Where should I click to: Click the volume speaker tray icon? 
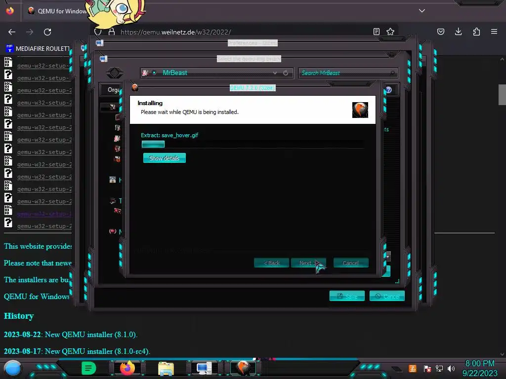coord(451,368)
